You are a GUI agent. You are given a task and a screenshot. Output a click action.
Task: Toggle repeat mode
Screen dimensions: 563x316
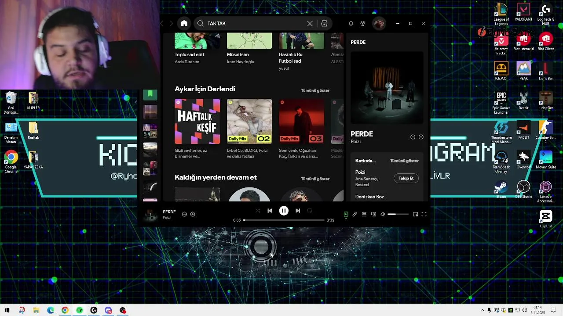310,211
